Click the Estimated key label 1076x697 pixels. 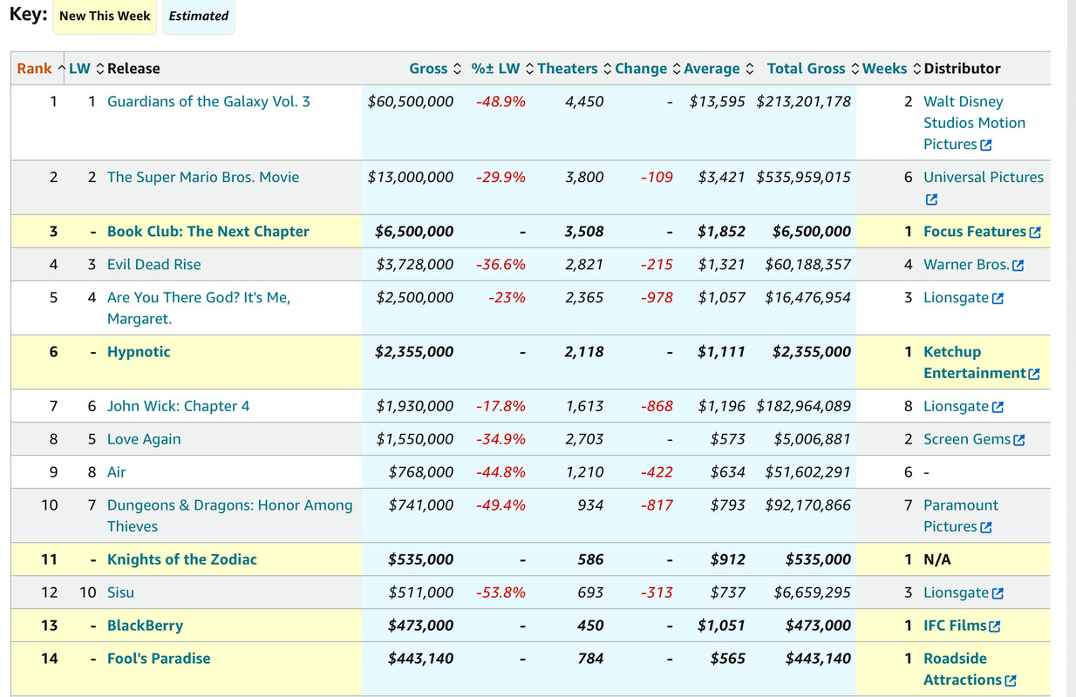(x=199, y=17)
